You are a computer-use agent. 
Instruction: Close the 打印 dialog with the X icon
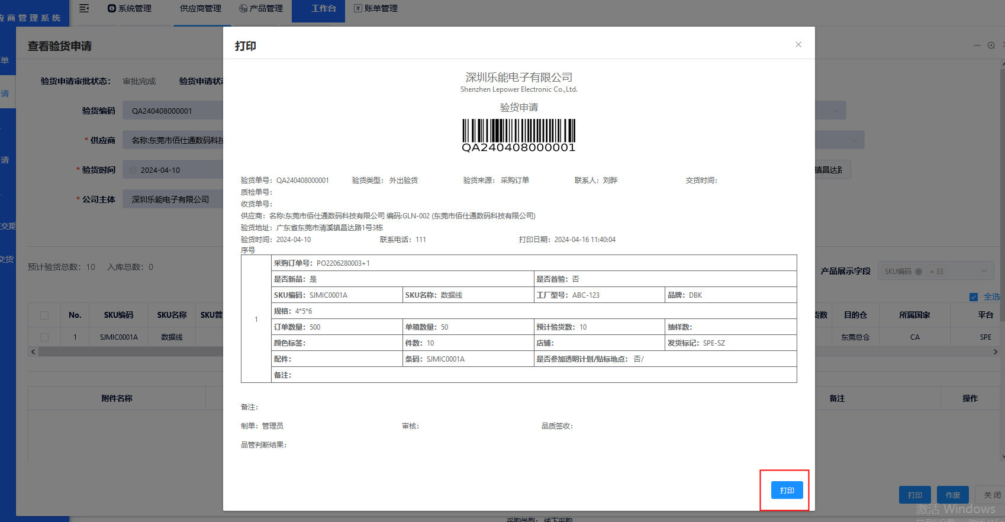tap(798, 44)
